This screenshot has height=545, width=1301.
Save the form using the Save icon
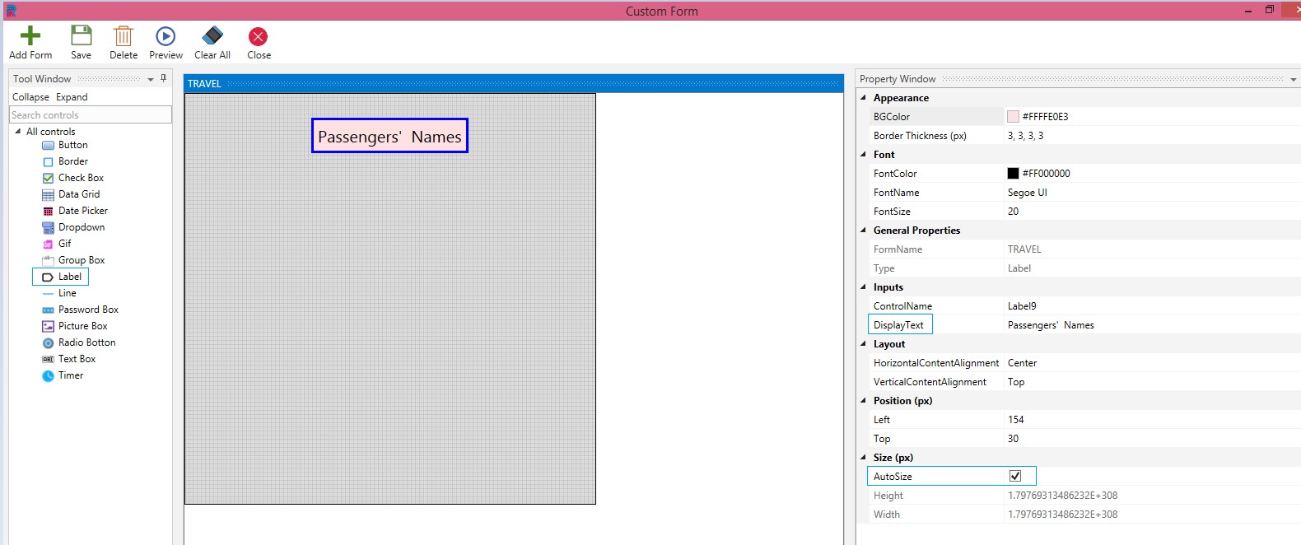(x=81, y=36)
